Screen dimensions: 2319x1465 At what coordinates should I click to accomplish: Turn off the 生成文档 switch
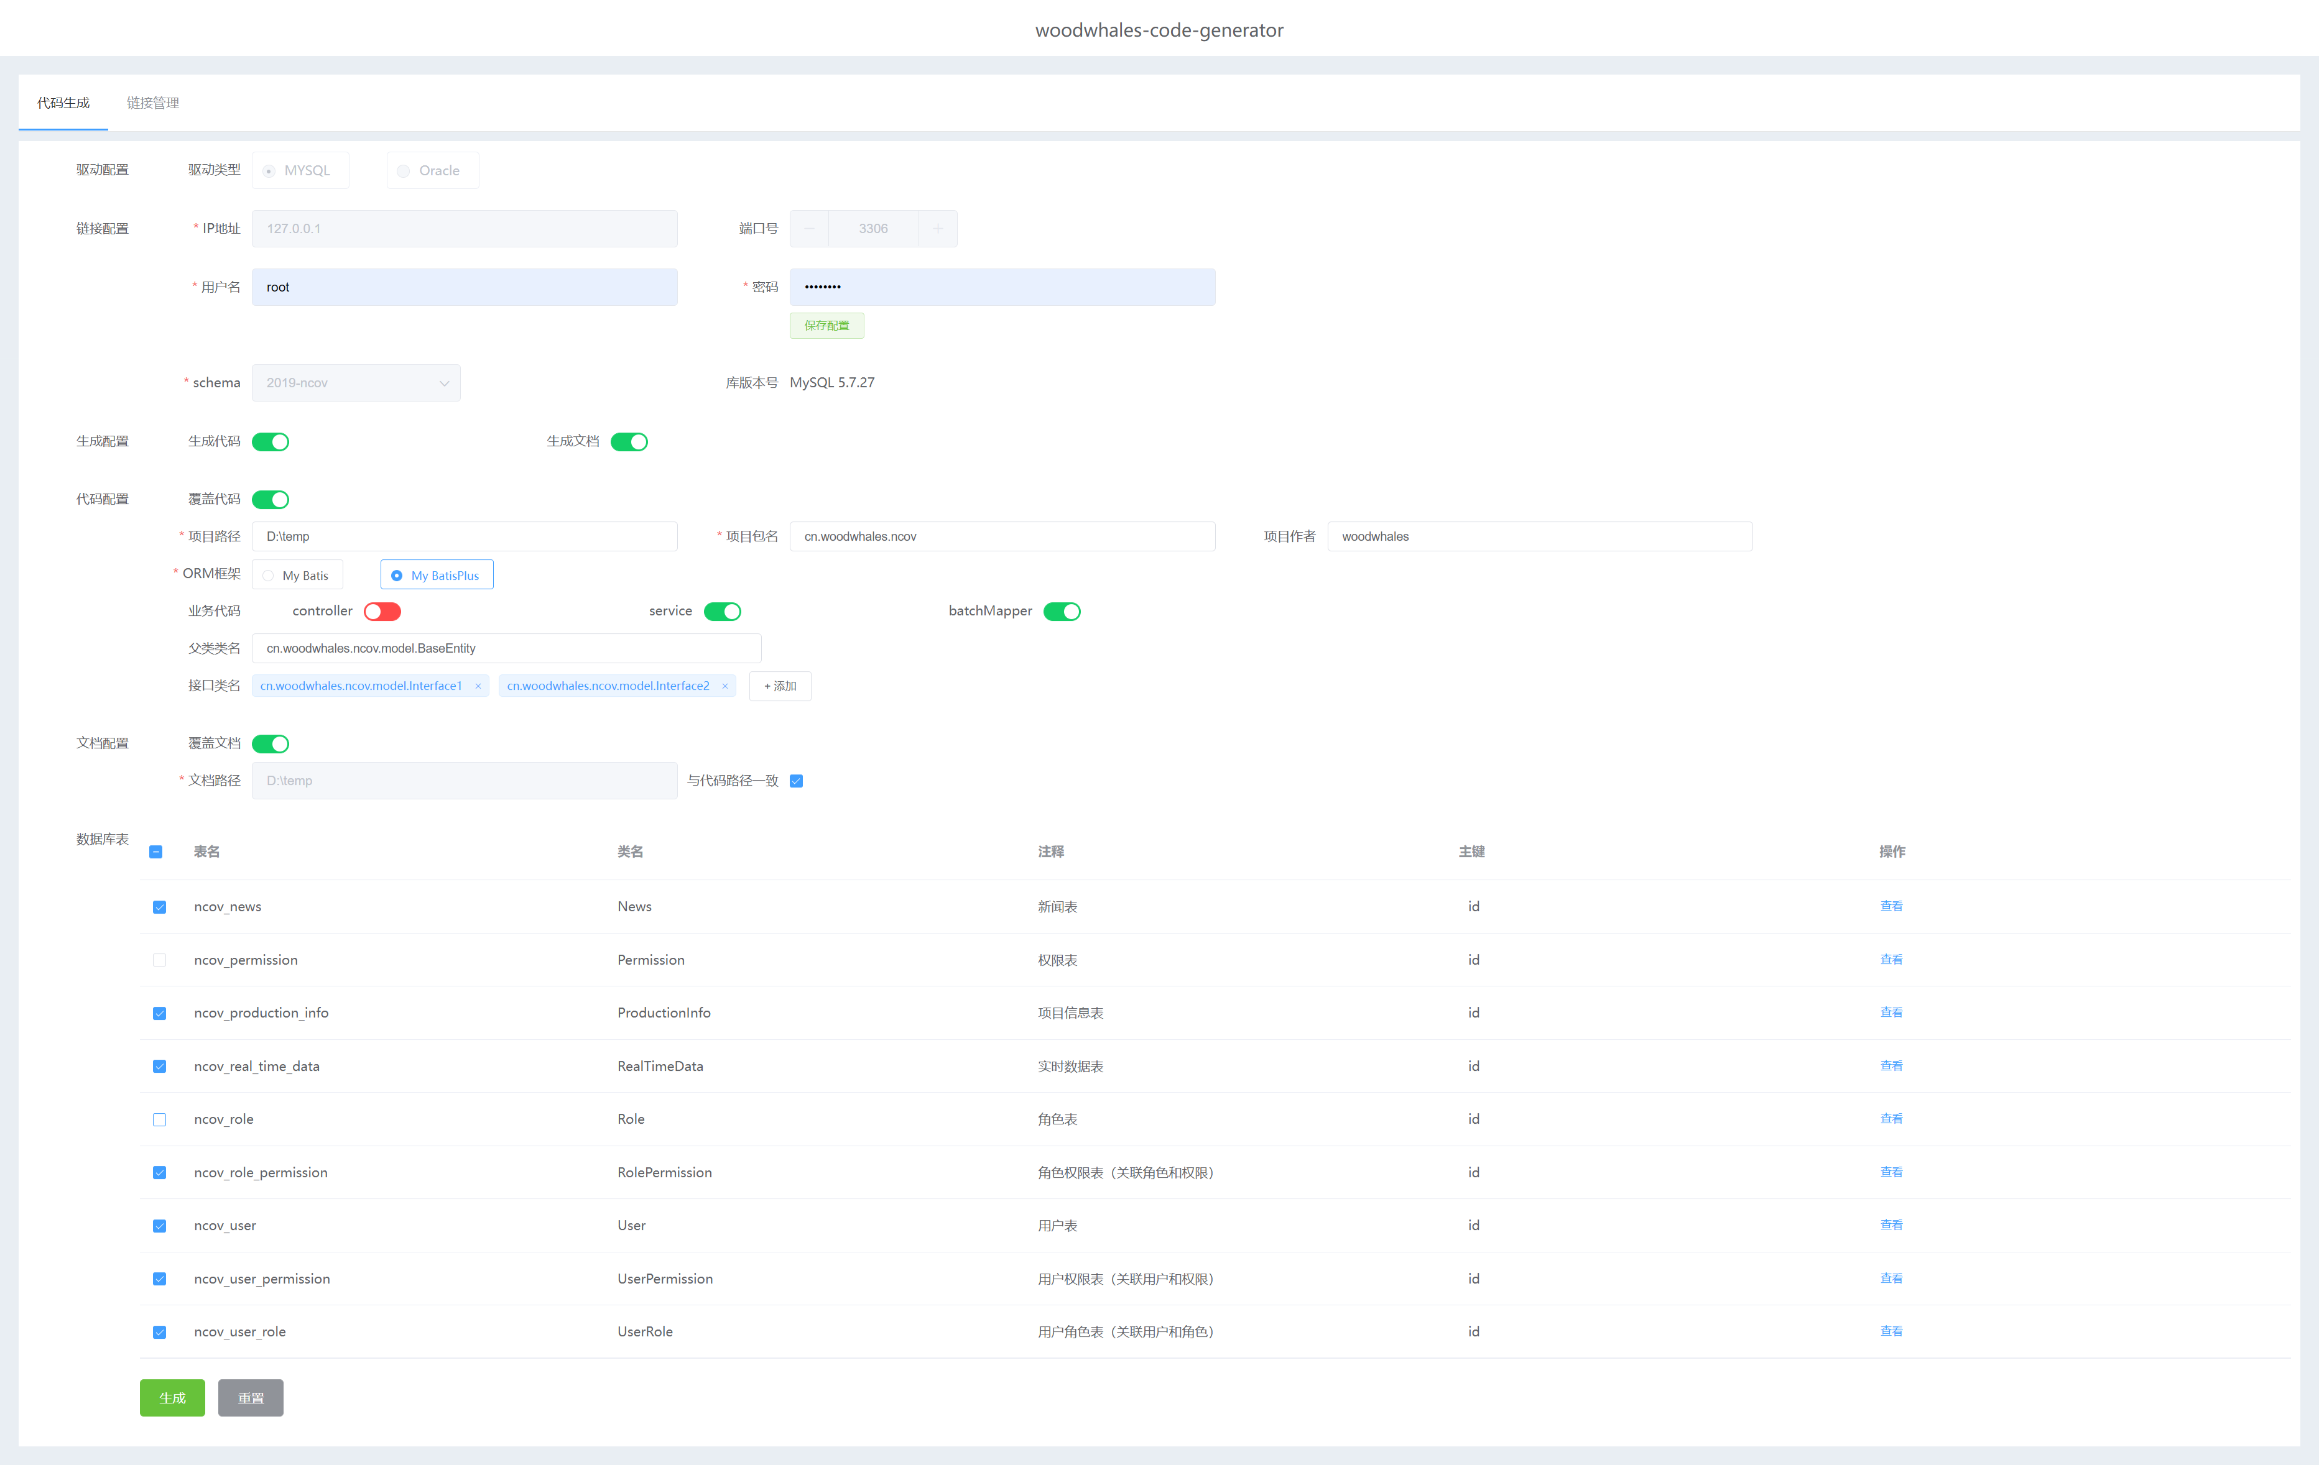click(x=629, y=442)
